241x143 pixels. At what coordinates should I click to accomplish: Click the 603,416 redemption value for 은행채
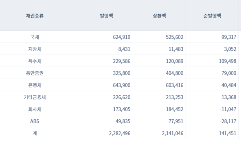(x=174, y=85)
